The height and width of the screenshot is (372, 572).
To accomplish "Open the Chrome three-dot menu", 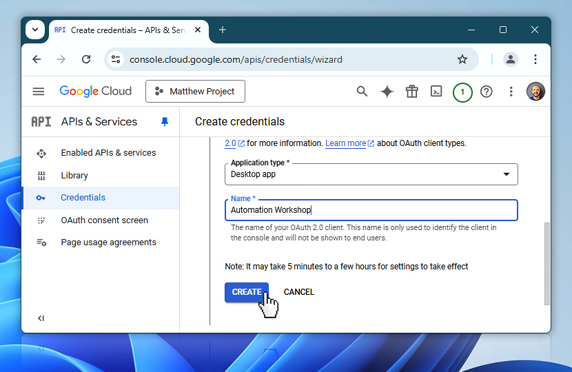I will tap(535, 59).
